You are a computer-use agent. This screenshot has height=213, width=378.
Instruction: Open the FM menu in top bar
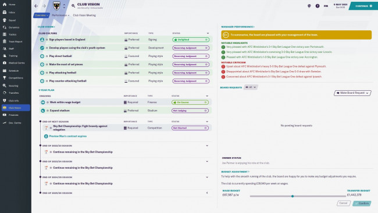point(326,6)
